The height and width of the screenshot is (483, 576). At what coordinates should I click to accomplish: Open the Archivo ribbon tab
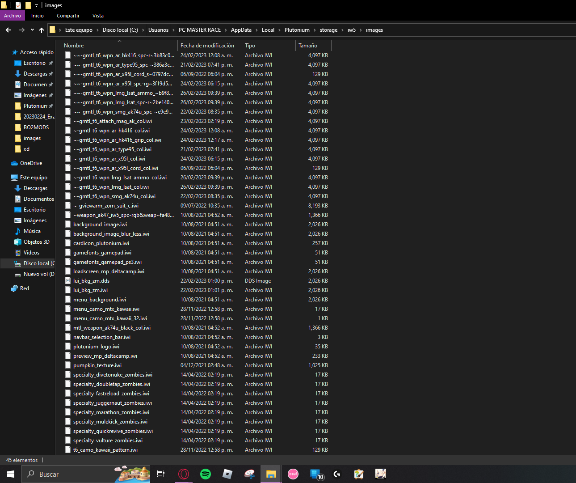[x=13, y=16]
